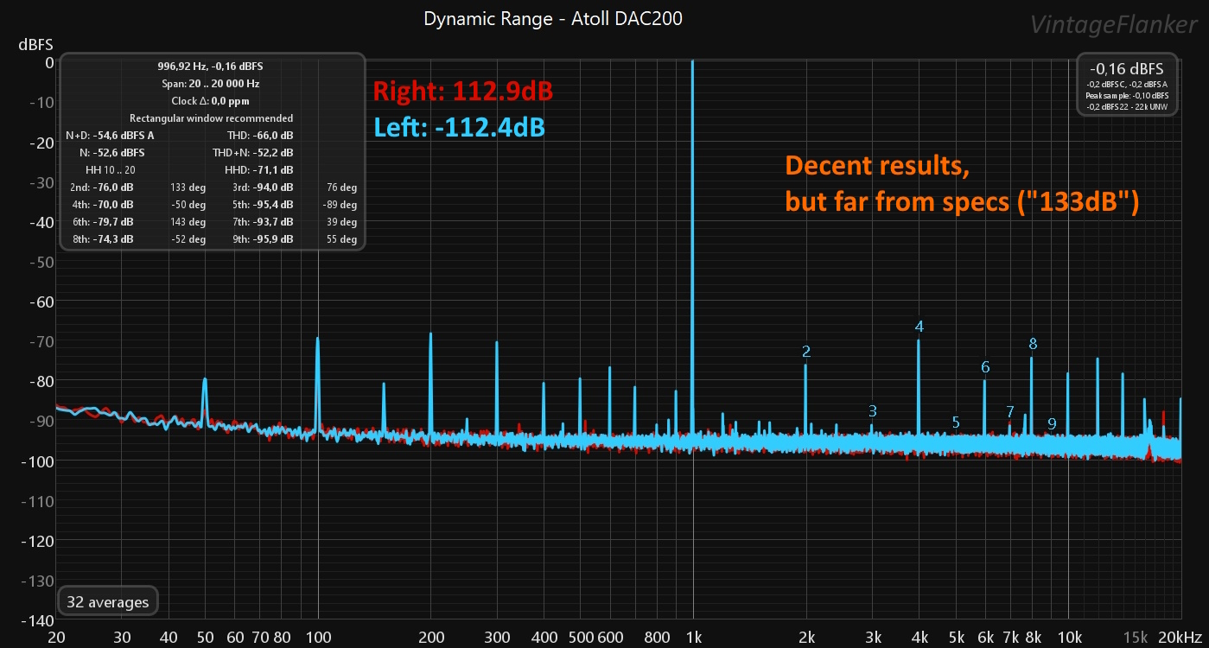Image resolution: width=1209 pixels, height=648 pixels.
Task: Click harmonic marker "3" near 3k
Action: pyautogui.click(x=873, y=411)
